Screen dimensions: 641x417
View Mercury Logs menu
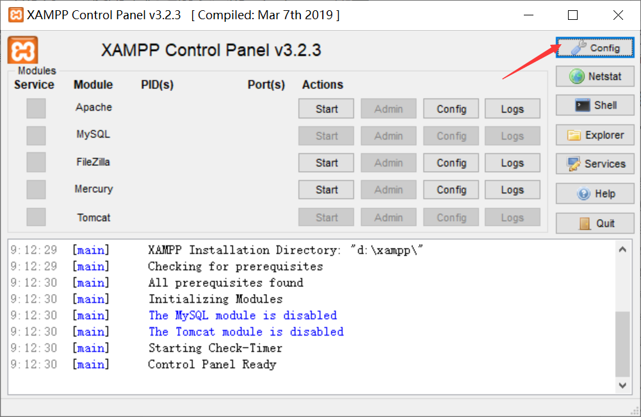pos(513,190)
